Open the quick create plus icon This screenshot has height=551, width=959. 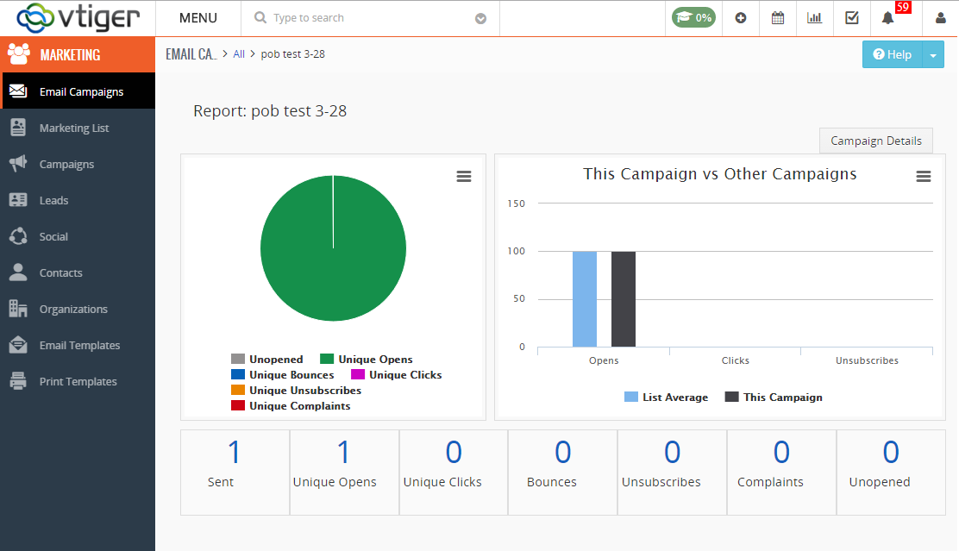coord(741,18)
